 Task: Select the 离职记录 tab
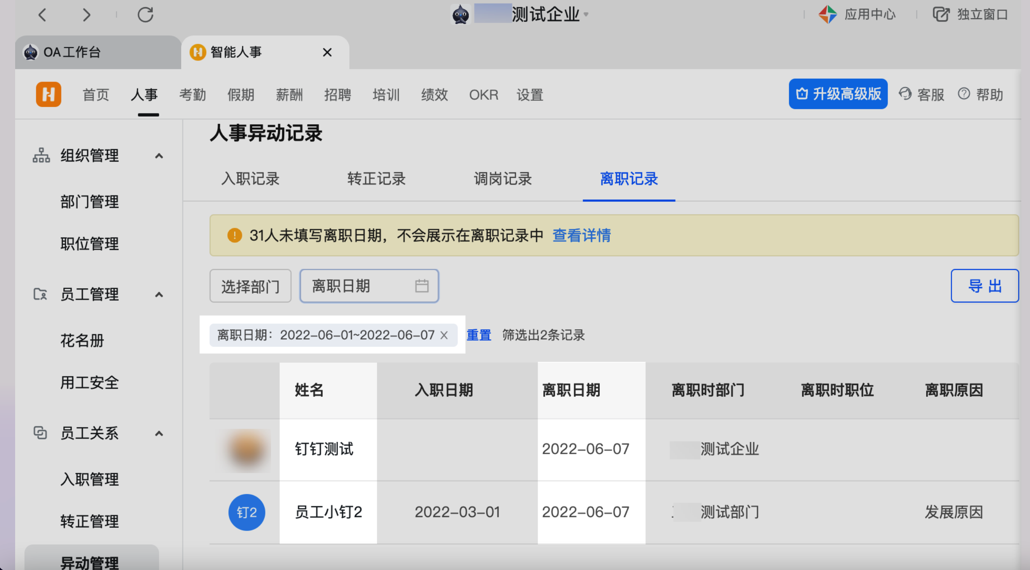tap(629, 179)
